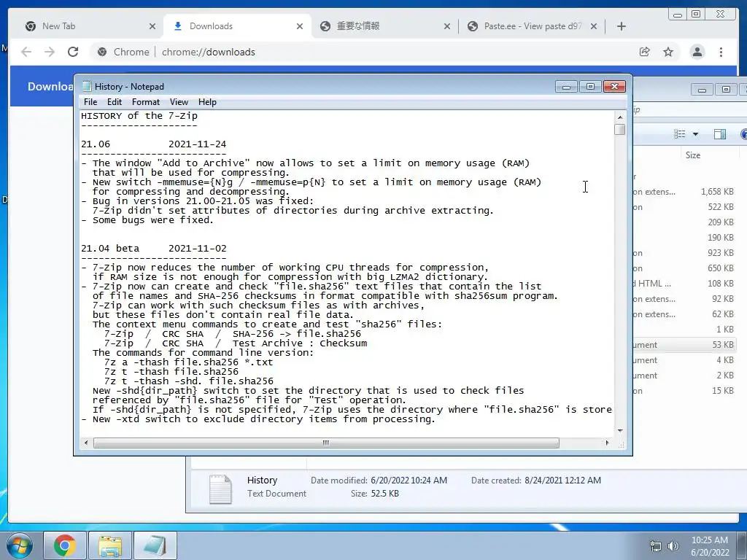This screenshot has height=560, width=747.
Task: Reload the Chrome page
Action: pyautogui.click(x=73, y=52)
